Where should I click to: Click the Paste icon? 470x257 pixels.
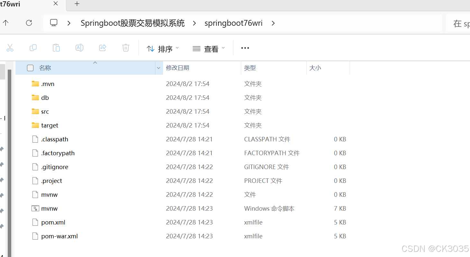[x=56, y=48]
